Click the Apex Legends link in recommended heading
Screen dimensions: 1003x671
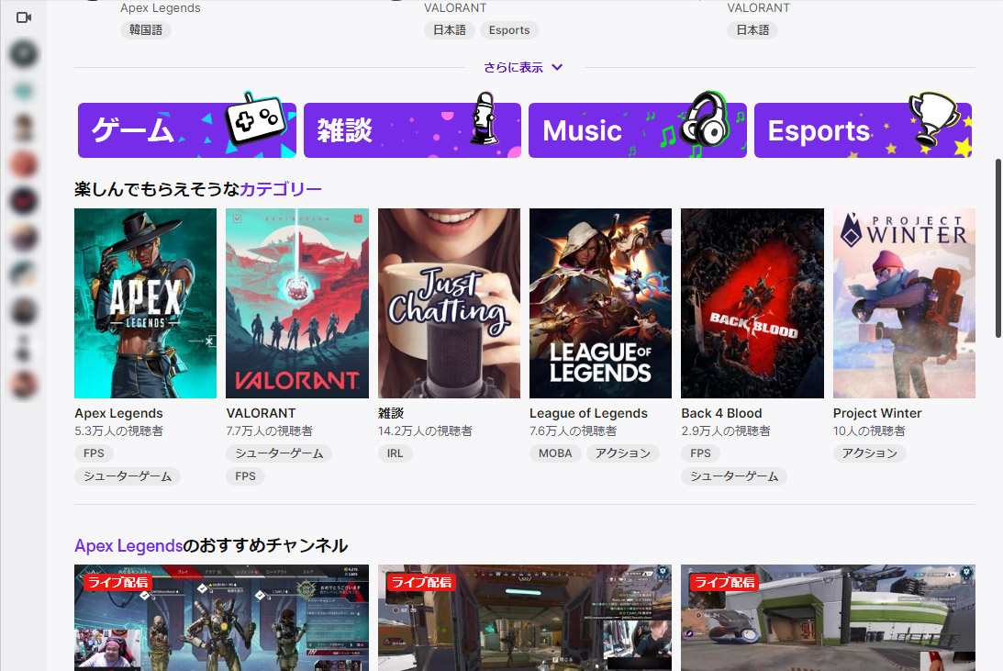click(x=128, y=545)
